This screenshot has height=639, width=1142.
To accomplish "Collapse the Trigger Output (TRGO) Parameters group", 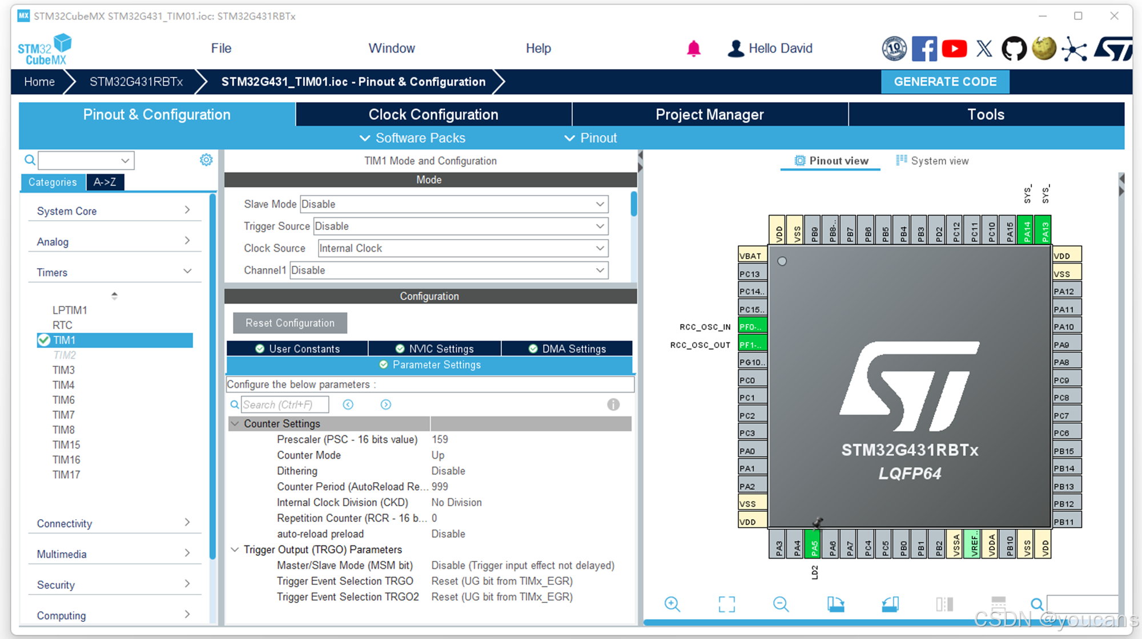I will 235,549.
